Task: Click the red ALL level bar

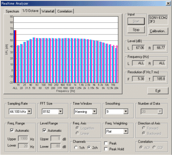Action: click(15, 56)
